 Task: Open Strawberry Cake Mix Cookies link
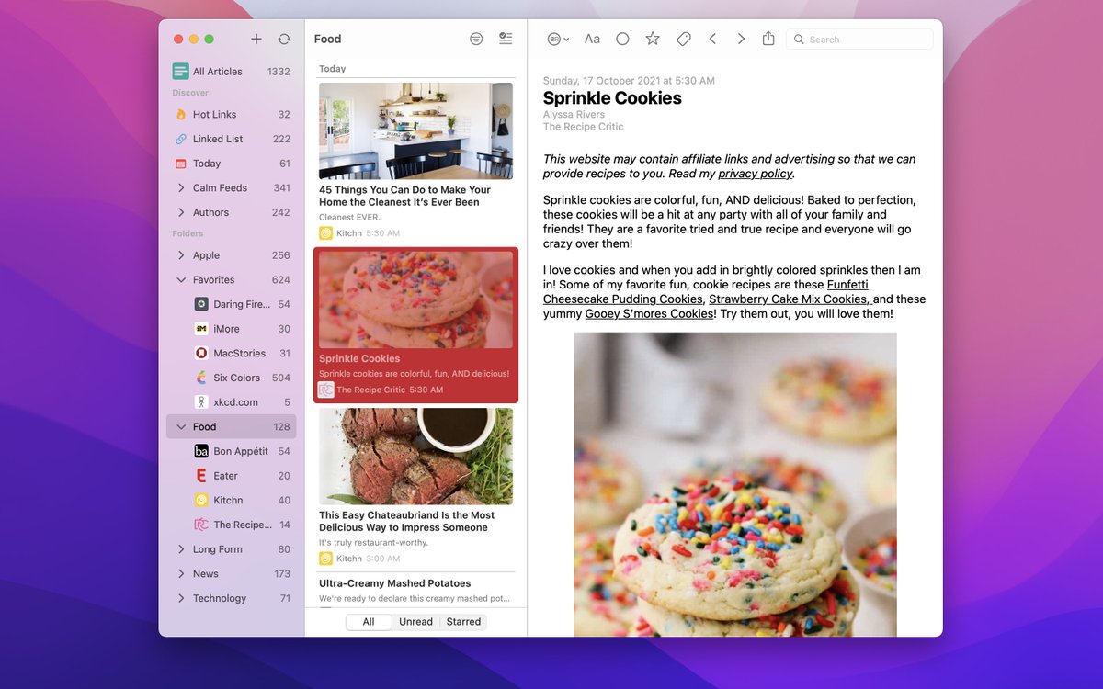[x=790, y=299]
